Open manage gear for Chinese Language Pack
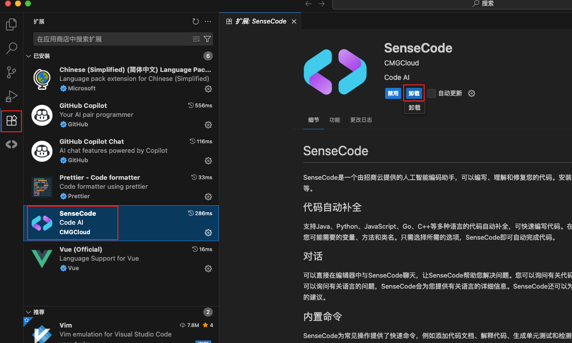 pyautogui.click(x=208, y=89)
